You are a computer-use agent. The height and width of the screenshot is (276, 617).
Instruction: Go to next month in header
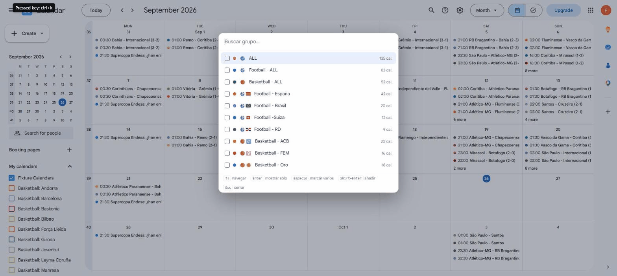132,10
